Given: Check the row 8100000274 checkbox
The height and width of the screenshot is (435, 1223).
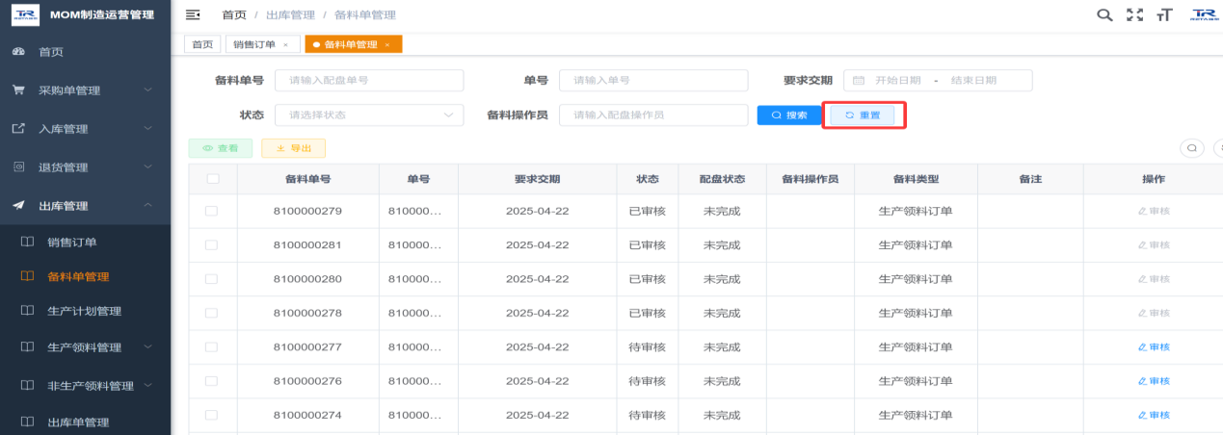Looking at the screenshot, I should (x=212, y=415).
